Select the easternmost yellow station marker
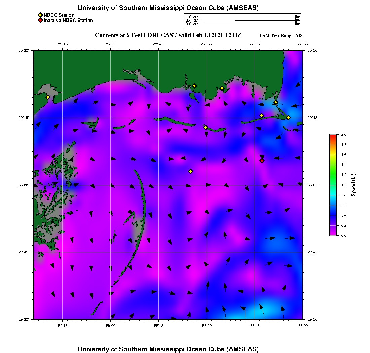Screen dimensions: 370x353 point(288,118)
